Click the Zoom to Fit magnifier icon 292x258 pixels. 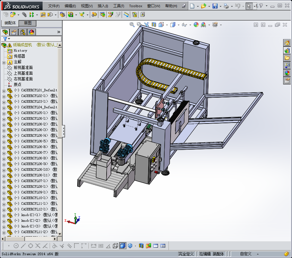[132, 25]
